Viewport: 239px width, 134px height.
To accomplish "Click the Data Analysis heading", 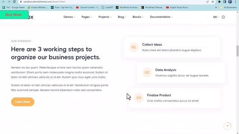I will point(166,70).
